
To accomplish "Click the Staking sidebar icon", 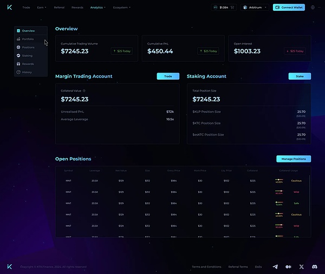I will click(18, 56).
